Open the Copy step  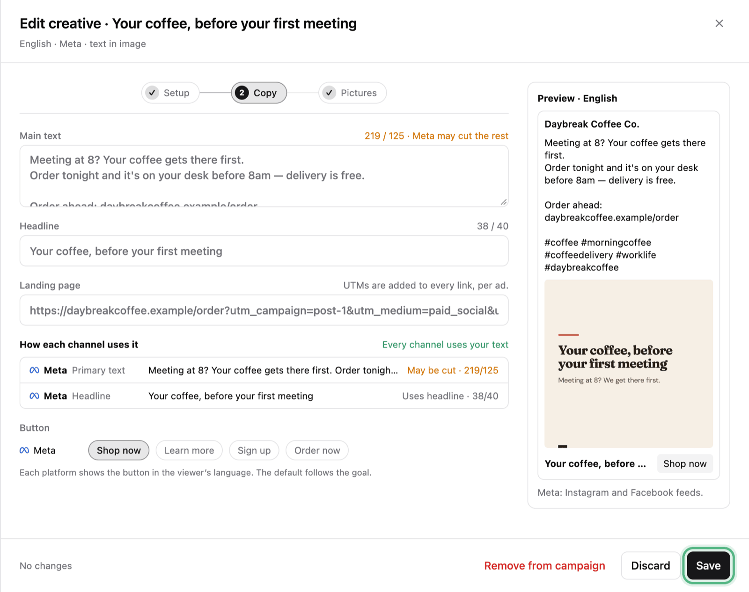[259, 93]
